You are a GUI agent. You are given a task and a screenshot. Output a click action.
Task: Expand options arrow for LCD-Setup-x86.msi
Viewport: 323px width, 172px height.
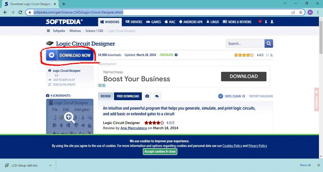tap(50, 165)
